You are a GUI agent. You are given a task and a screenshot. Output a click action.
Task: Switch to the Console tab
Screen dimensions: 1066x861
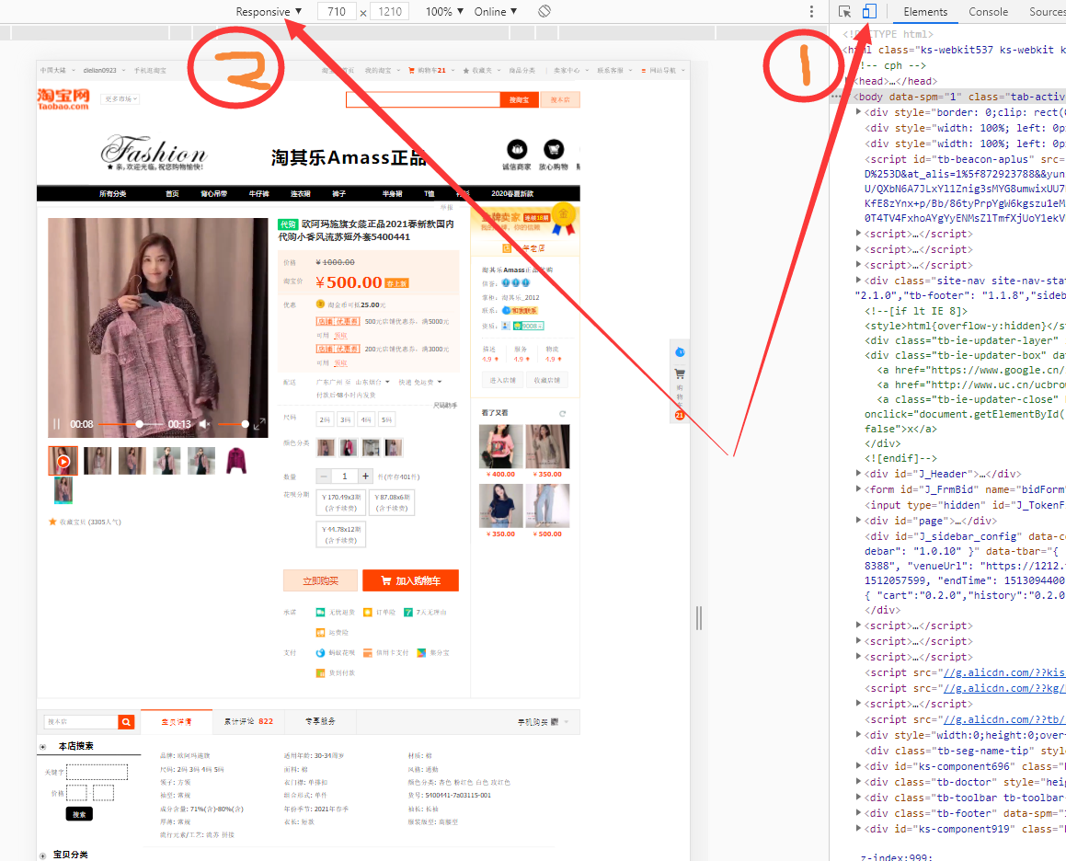coord(988,12)
